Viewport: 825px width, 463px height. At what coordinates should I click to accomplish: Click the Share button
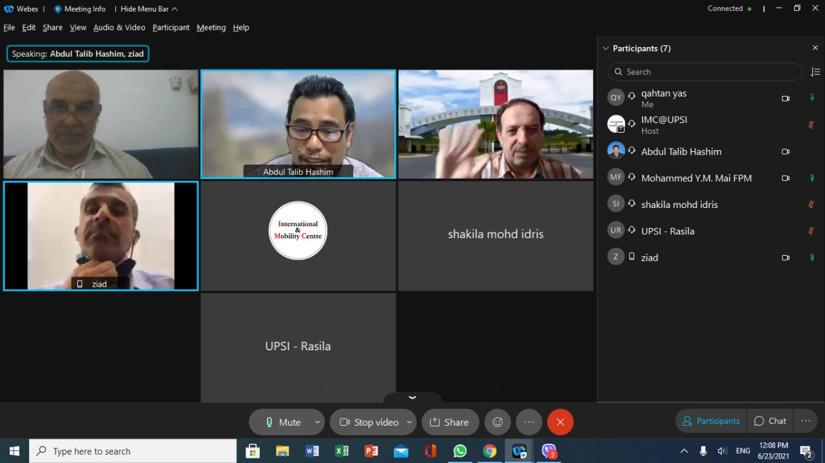pyautogui.click(x=449, y=422)
